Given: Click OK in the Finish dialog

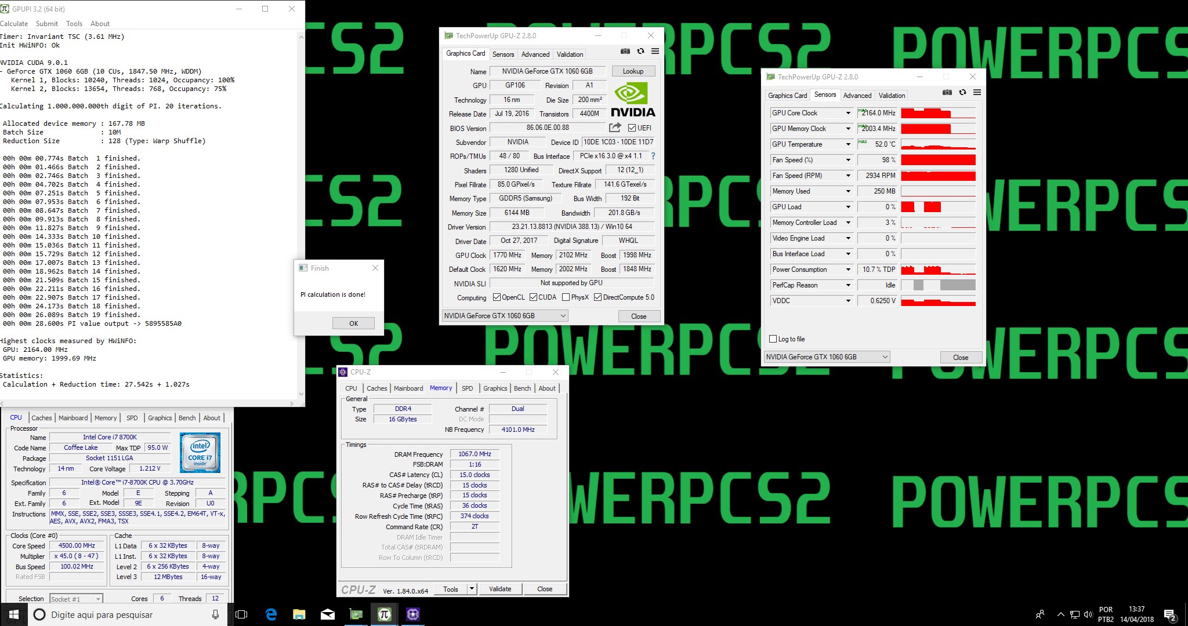Looking at the screenshot, I should (353, 323).
